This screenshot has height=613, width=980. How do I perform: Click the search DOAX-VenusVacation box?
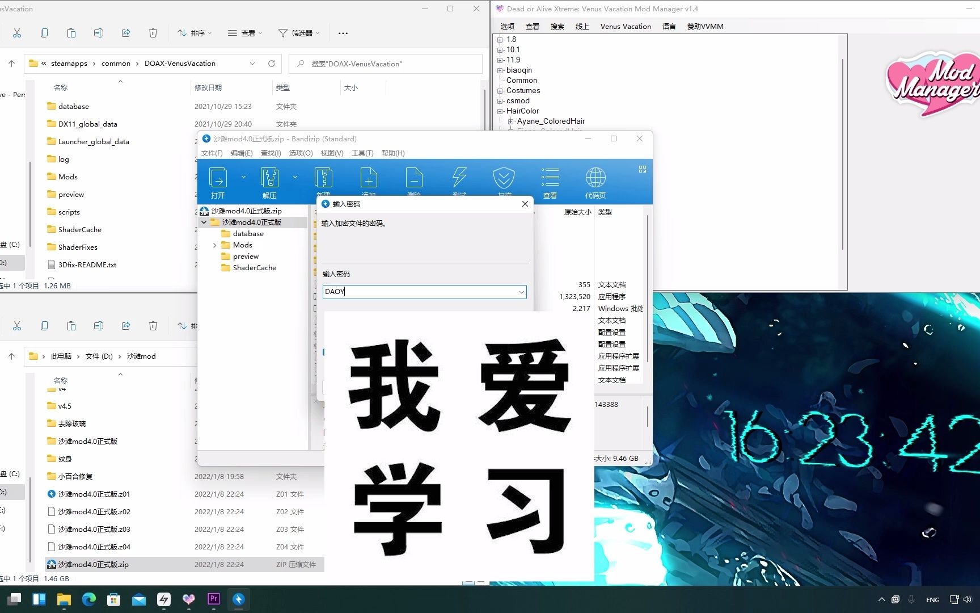[386, 64]
